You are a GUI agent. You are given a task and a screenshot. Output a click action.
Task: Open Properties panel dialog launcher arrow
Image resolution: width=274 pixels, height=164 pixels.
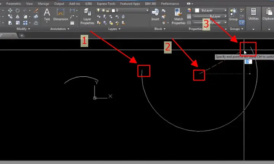[x=226, y=29]
